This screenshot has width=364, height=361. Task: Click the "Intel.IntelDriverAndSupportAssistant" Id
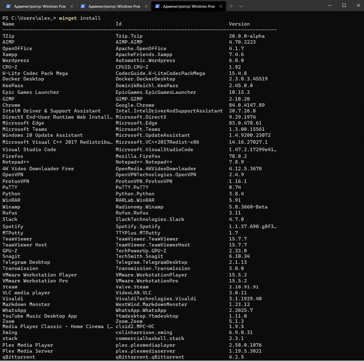tap(169, 111)
